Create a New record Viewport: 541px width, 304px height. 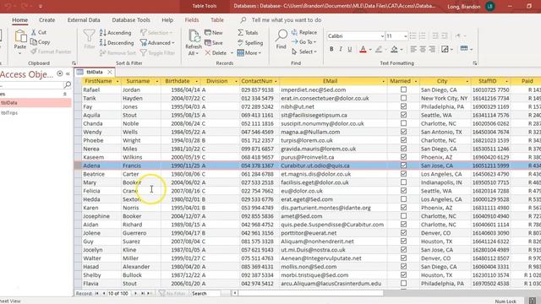(214, 33)
